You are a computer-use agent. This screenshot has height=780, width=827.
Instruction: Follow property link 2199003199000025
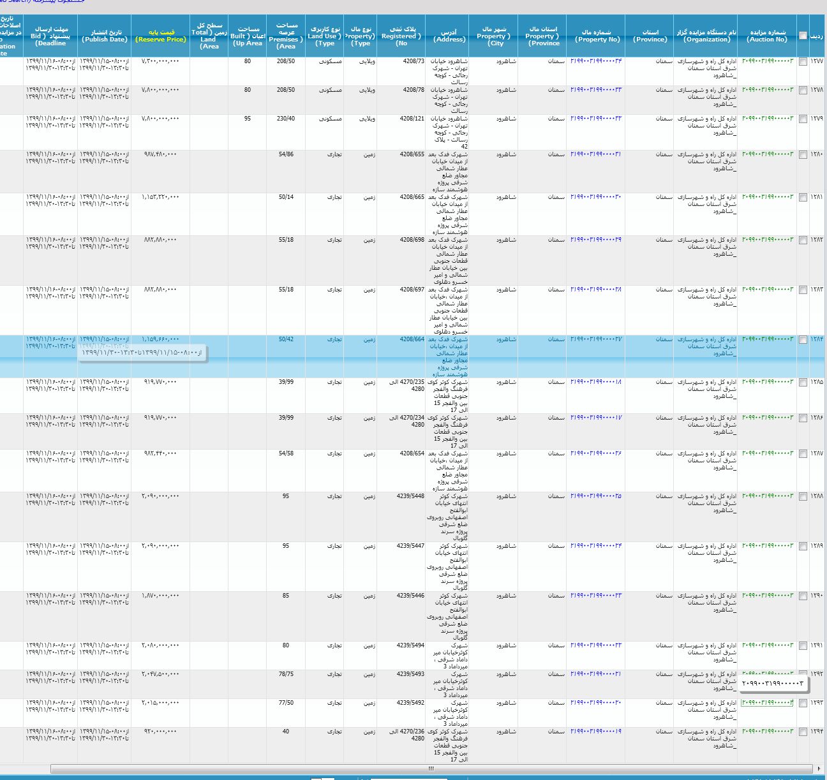(x=596, y=496)
